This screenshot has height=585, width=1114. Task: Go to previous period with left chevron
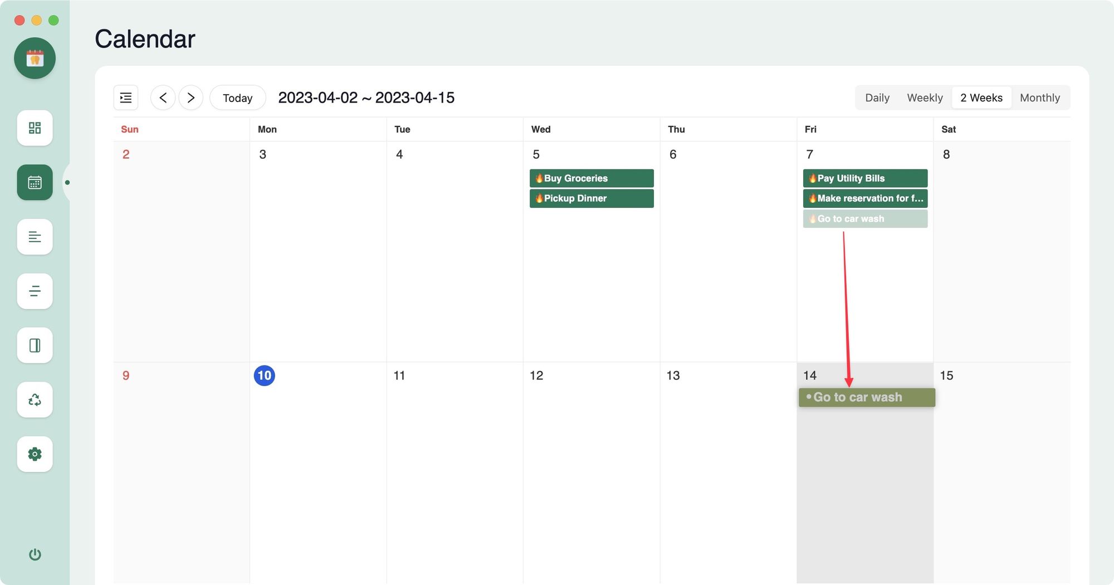coord(163,97)
